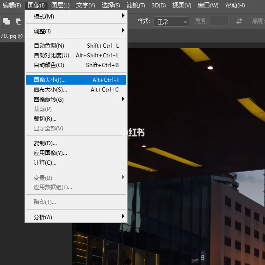Open the 视图(V) menu
Viewport: 265px width, 265px height.
[182, 6]
